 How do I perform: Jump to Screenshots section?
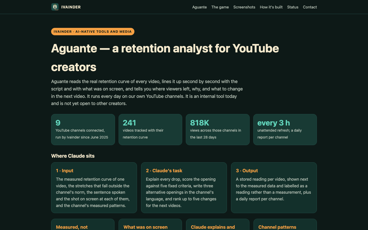coord(244,7)
